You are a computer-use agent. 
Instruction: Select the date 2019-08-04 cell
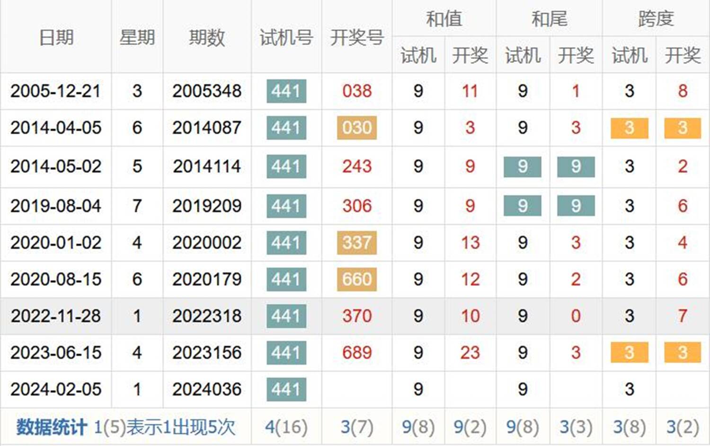pyautogui.click(x=55, y=206)
